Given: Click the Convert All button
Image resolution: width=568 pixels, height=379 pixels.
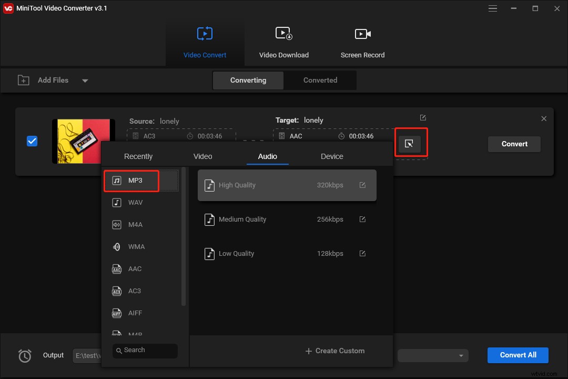Looking at the screenshot, I should pos(518,355).
